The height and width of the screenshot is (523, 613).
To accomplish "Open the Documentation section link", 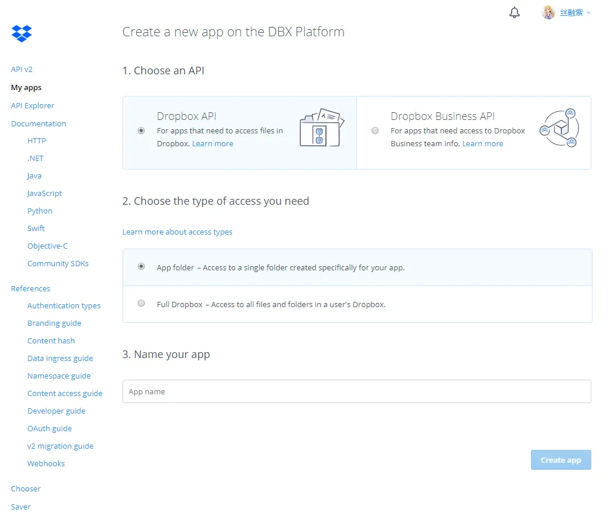I will [x=38, y=123].
